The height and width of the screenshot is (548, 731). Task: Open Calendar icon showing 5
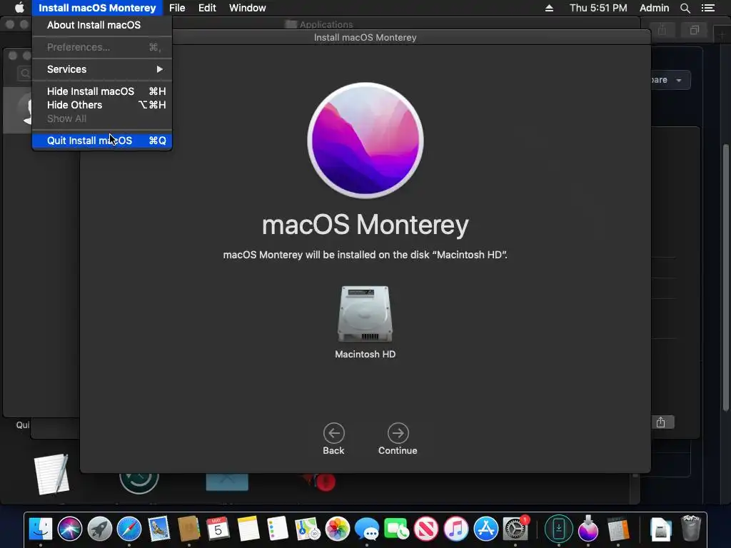pos(218,529)
